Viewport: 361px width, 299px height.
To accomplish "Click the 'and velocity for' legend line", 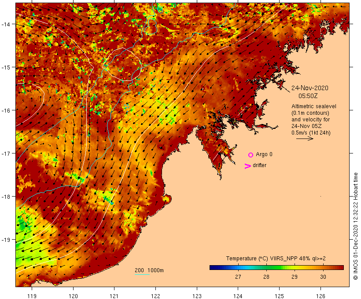I will click(x=310, y=120).
